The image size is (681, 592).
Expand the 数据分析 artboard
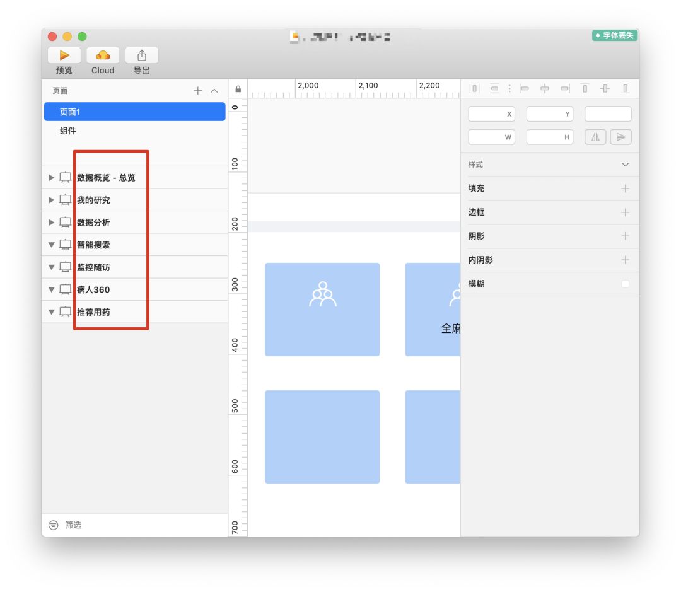(51, 223)
